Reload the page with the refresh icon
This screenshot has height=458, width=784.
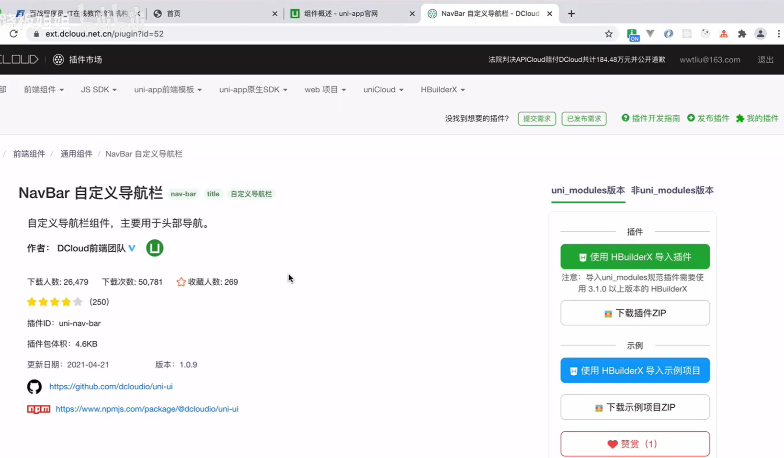click(13, 34)
